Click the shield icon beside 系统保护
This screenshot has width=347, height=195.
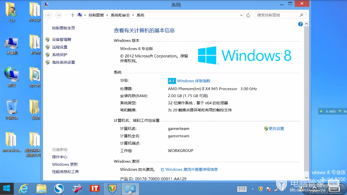tap(47, 55)
